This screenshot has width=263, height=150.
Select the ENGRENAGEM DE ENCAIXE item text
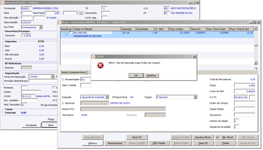(87, 36)
